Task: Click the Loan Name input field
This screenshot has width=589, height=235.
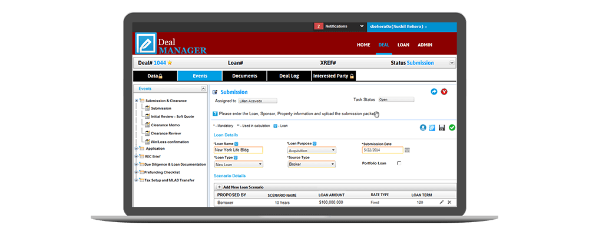Action: [x=238, y=150]
